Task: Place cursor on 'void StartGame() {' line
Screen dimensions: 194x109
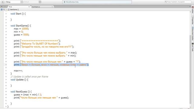Action: coord(21,26)
